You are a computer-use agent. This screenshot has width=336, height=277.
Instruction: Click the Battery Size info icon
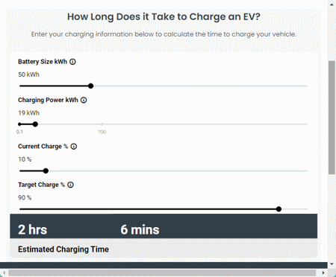coord(72,62)
